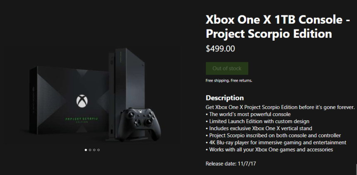
Task: Click the Free shipping. Free returns. text
Action: coord(229,80)
